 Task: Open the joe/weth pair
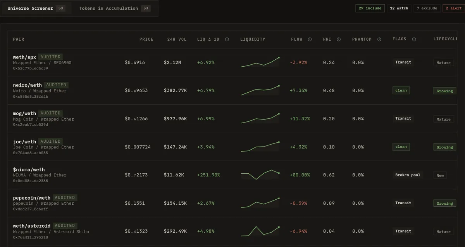[24, 142]
